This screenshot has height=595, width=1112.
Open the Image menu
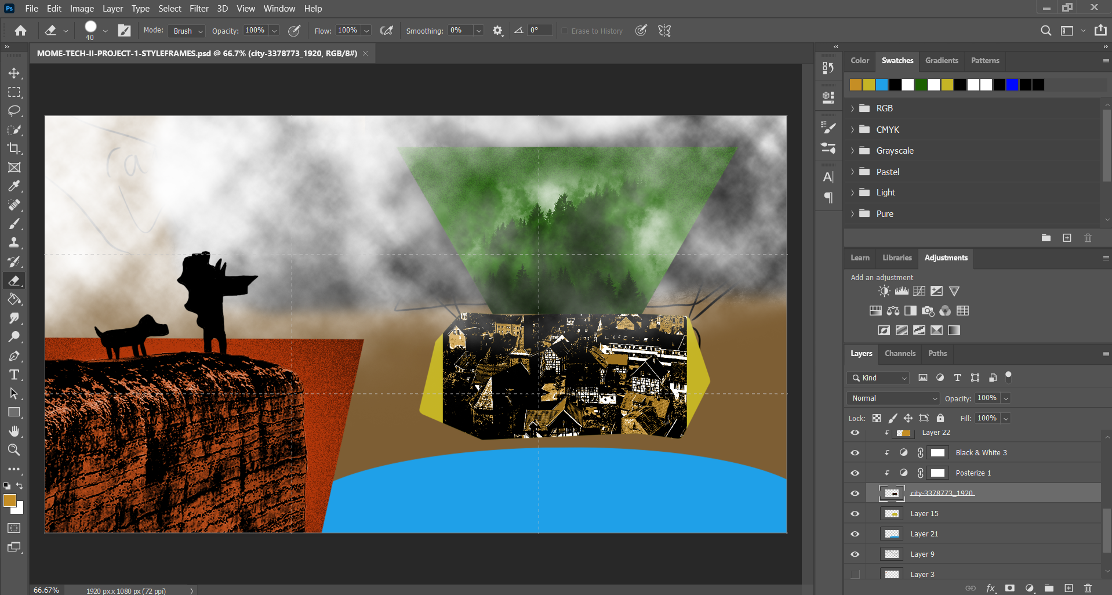pos(82,9)
